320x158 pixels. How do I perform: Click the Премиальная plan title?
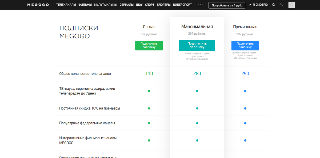tap(245, 27)
